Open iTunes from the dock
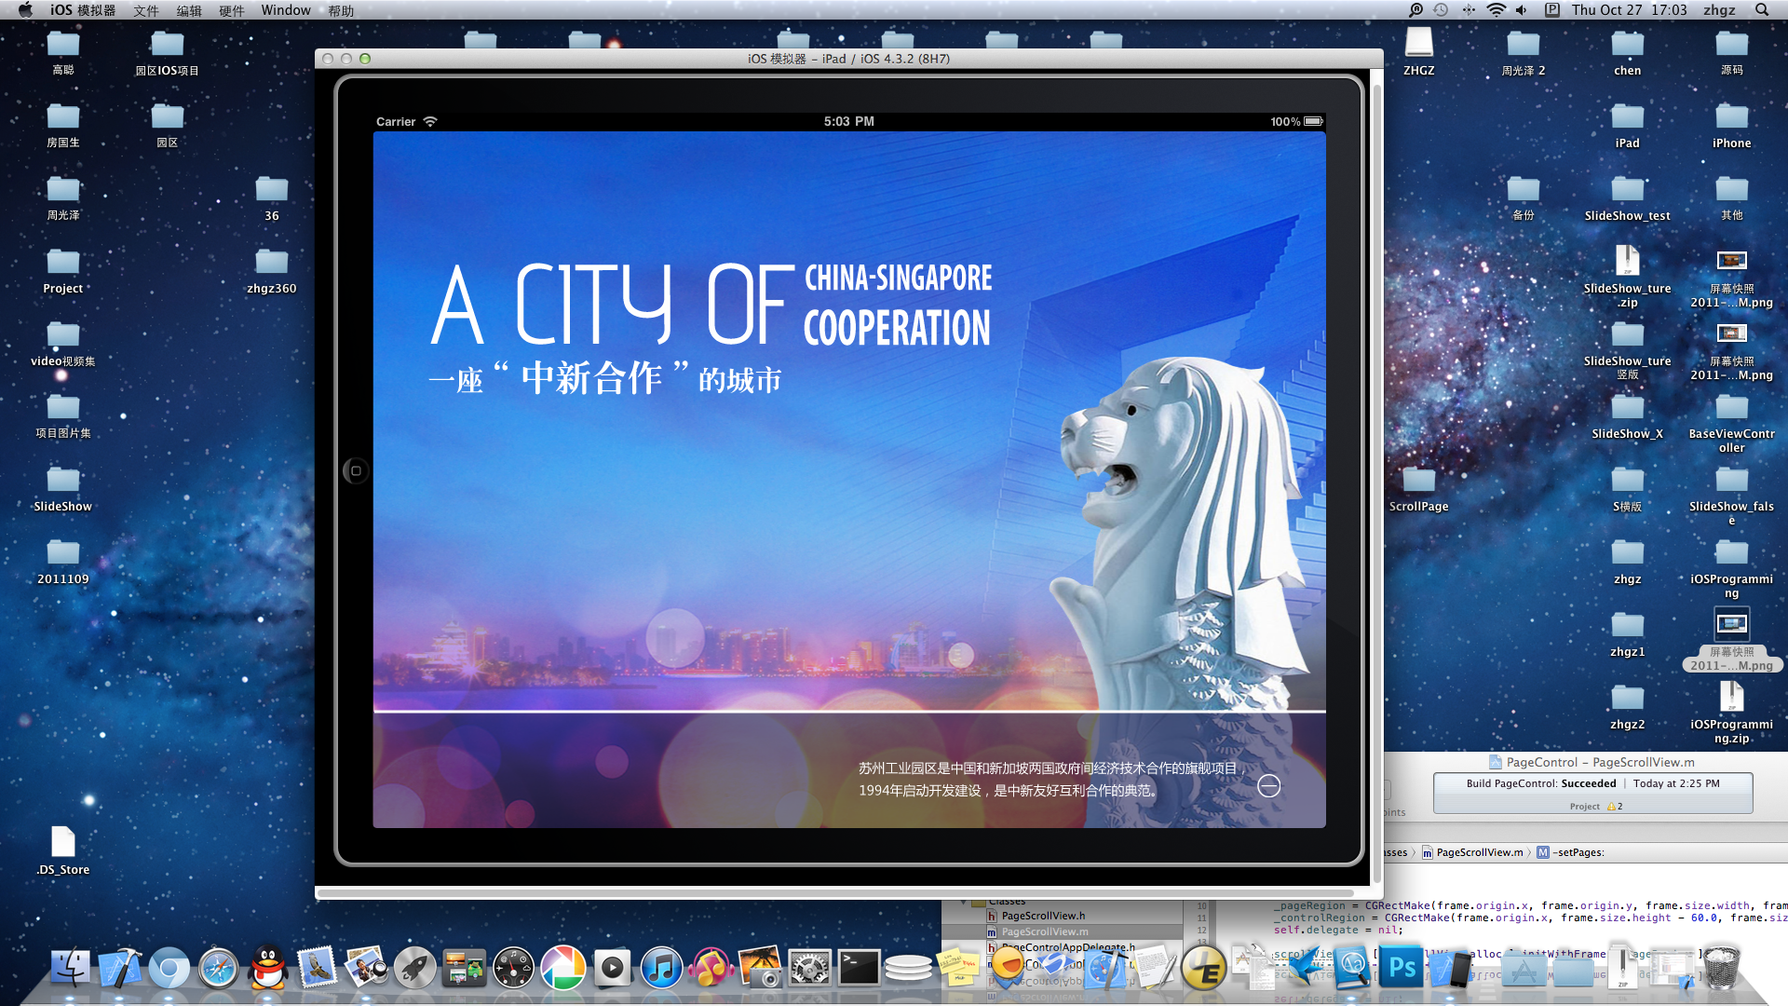This screenshot has width=1788, height=1006. 661,969
